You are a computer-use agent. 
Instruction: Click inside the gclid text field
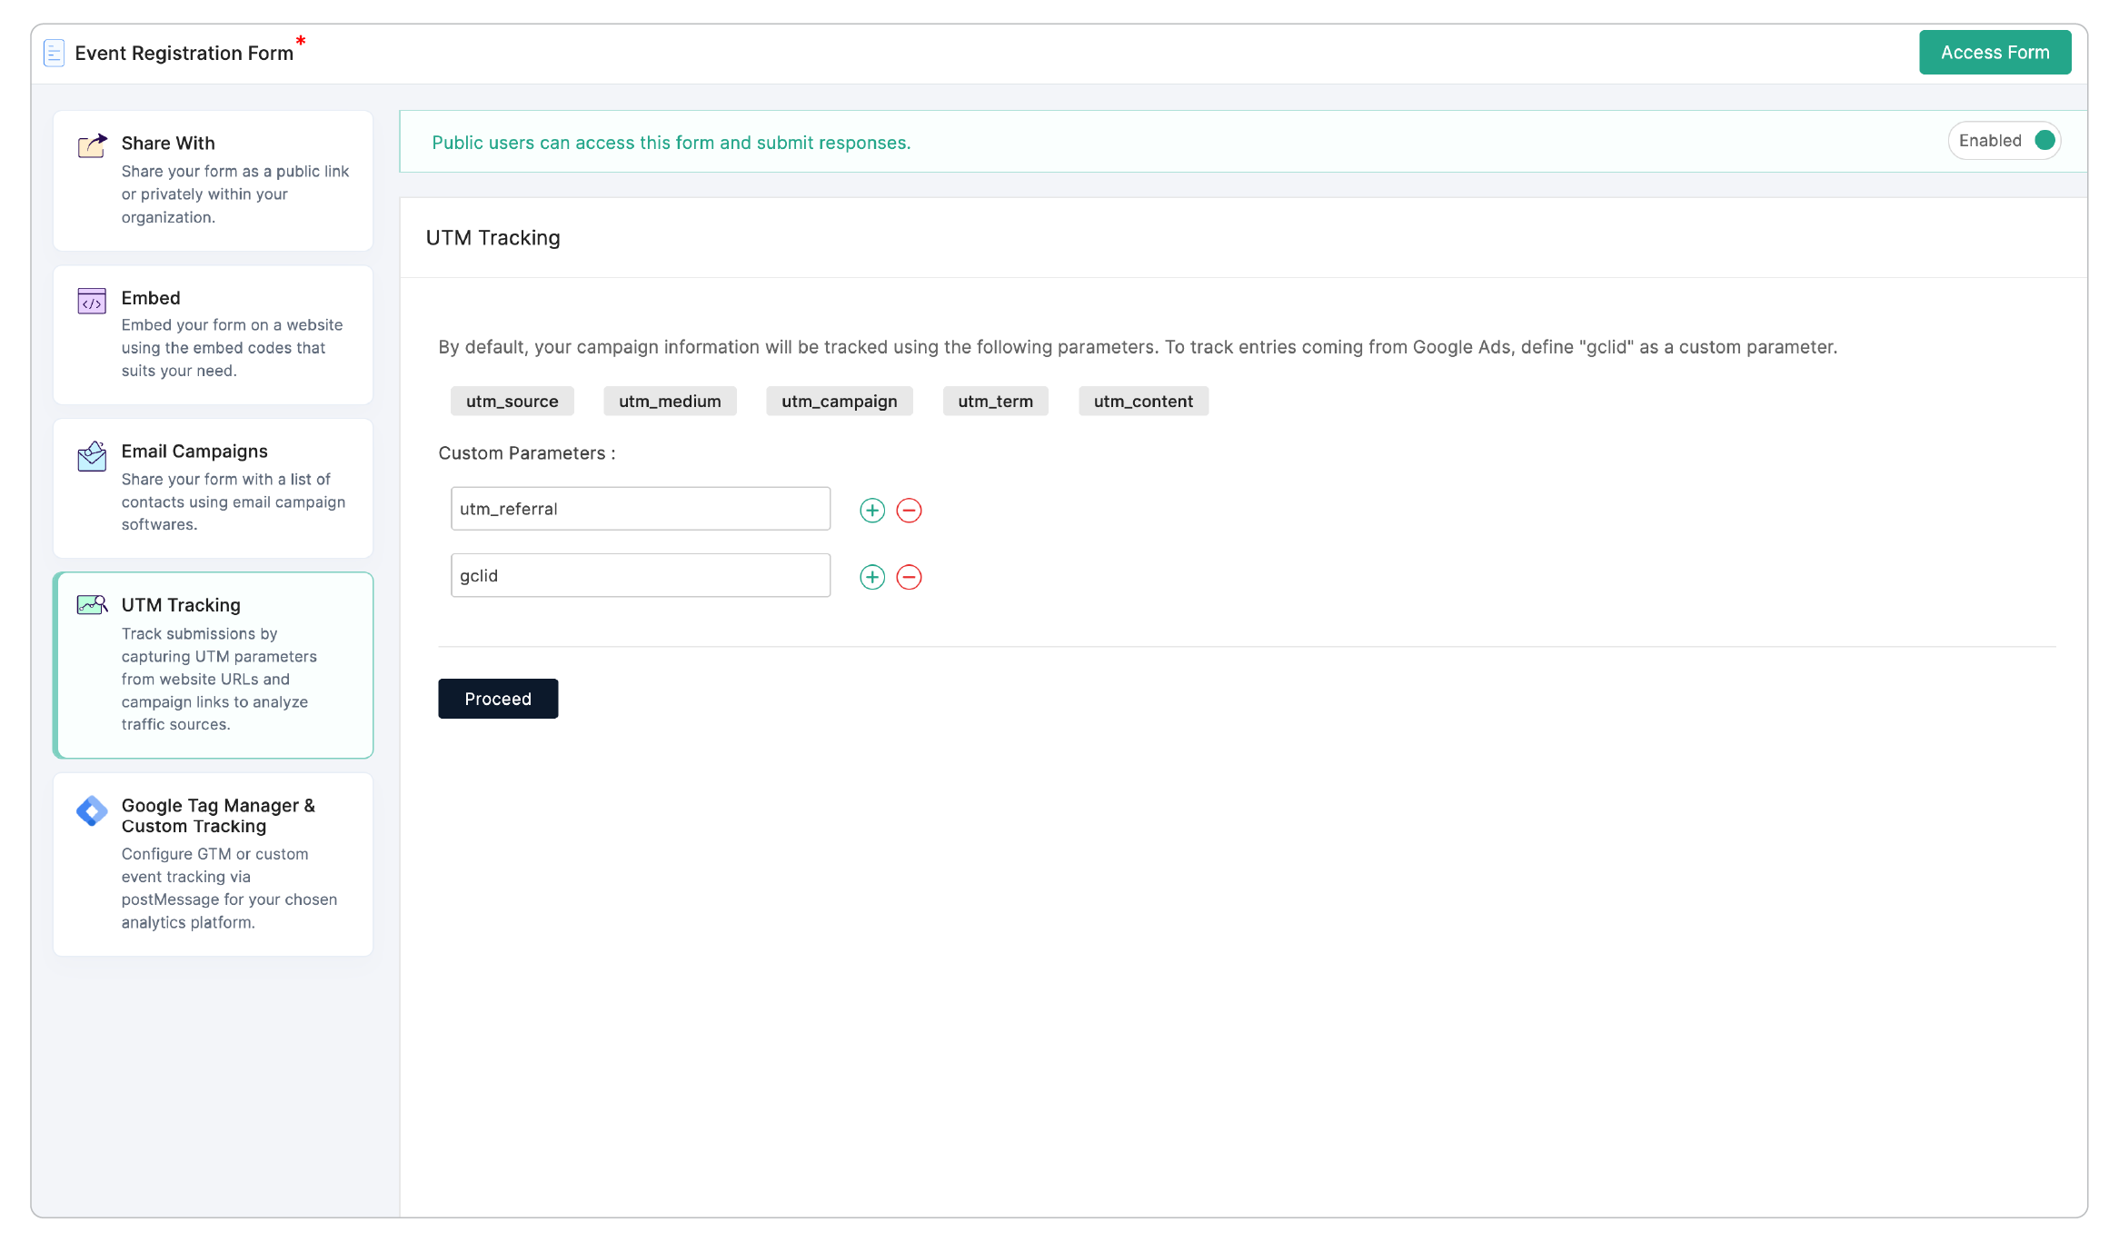[640, 574]
